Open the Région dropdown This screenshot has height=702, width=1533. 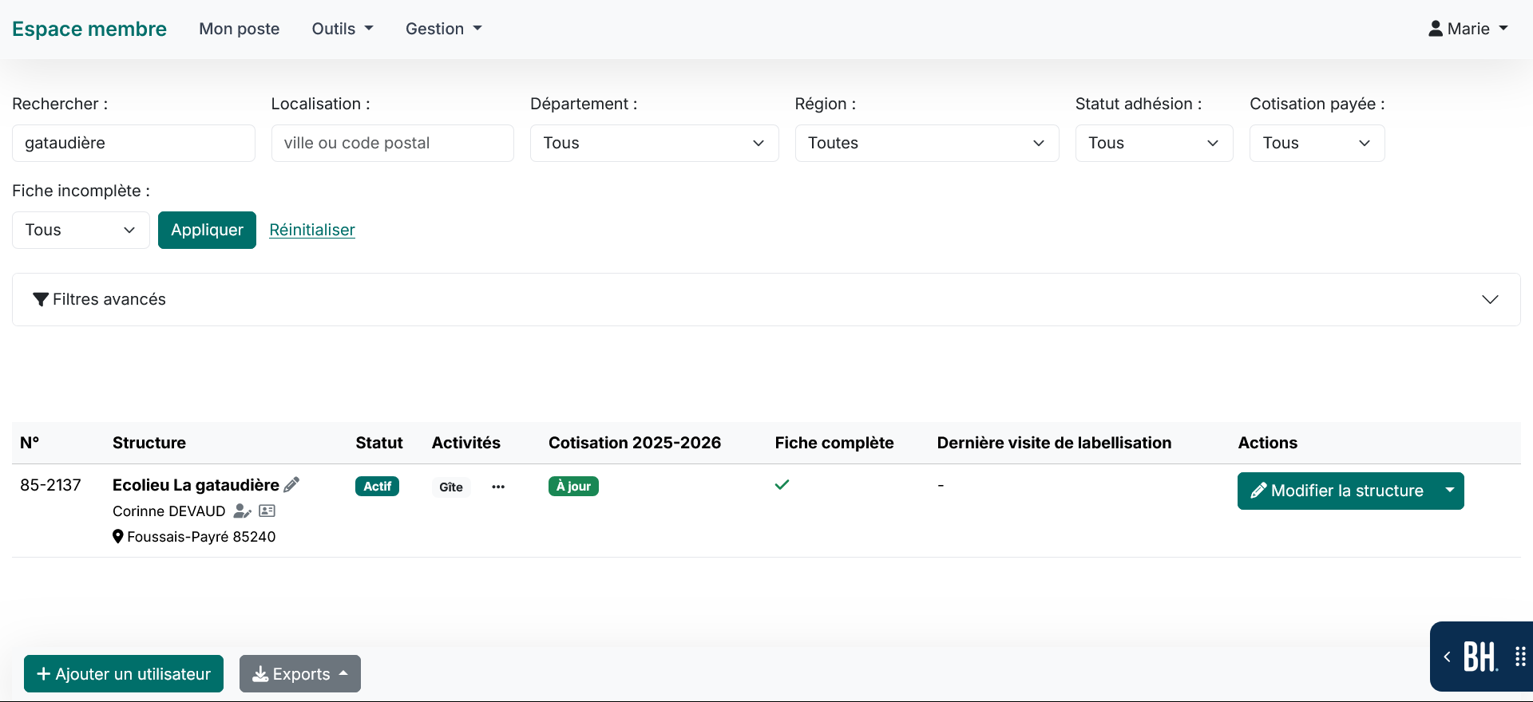(x=927, y=143)
